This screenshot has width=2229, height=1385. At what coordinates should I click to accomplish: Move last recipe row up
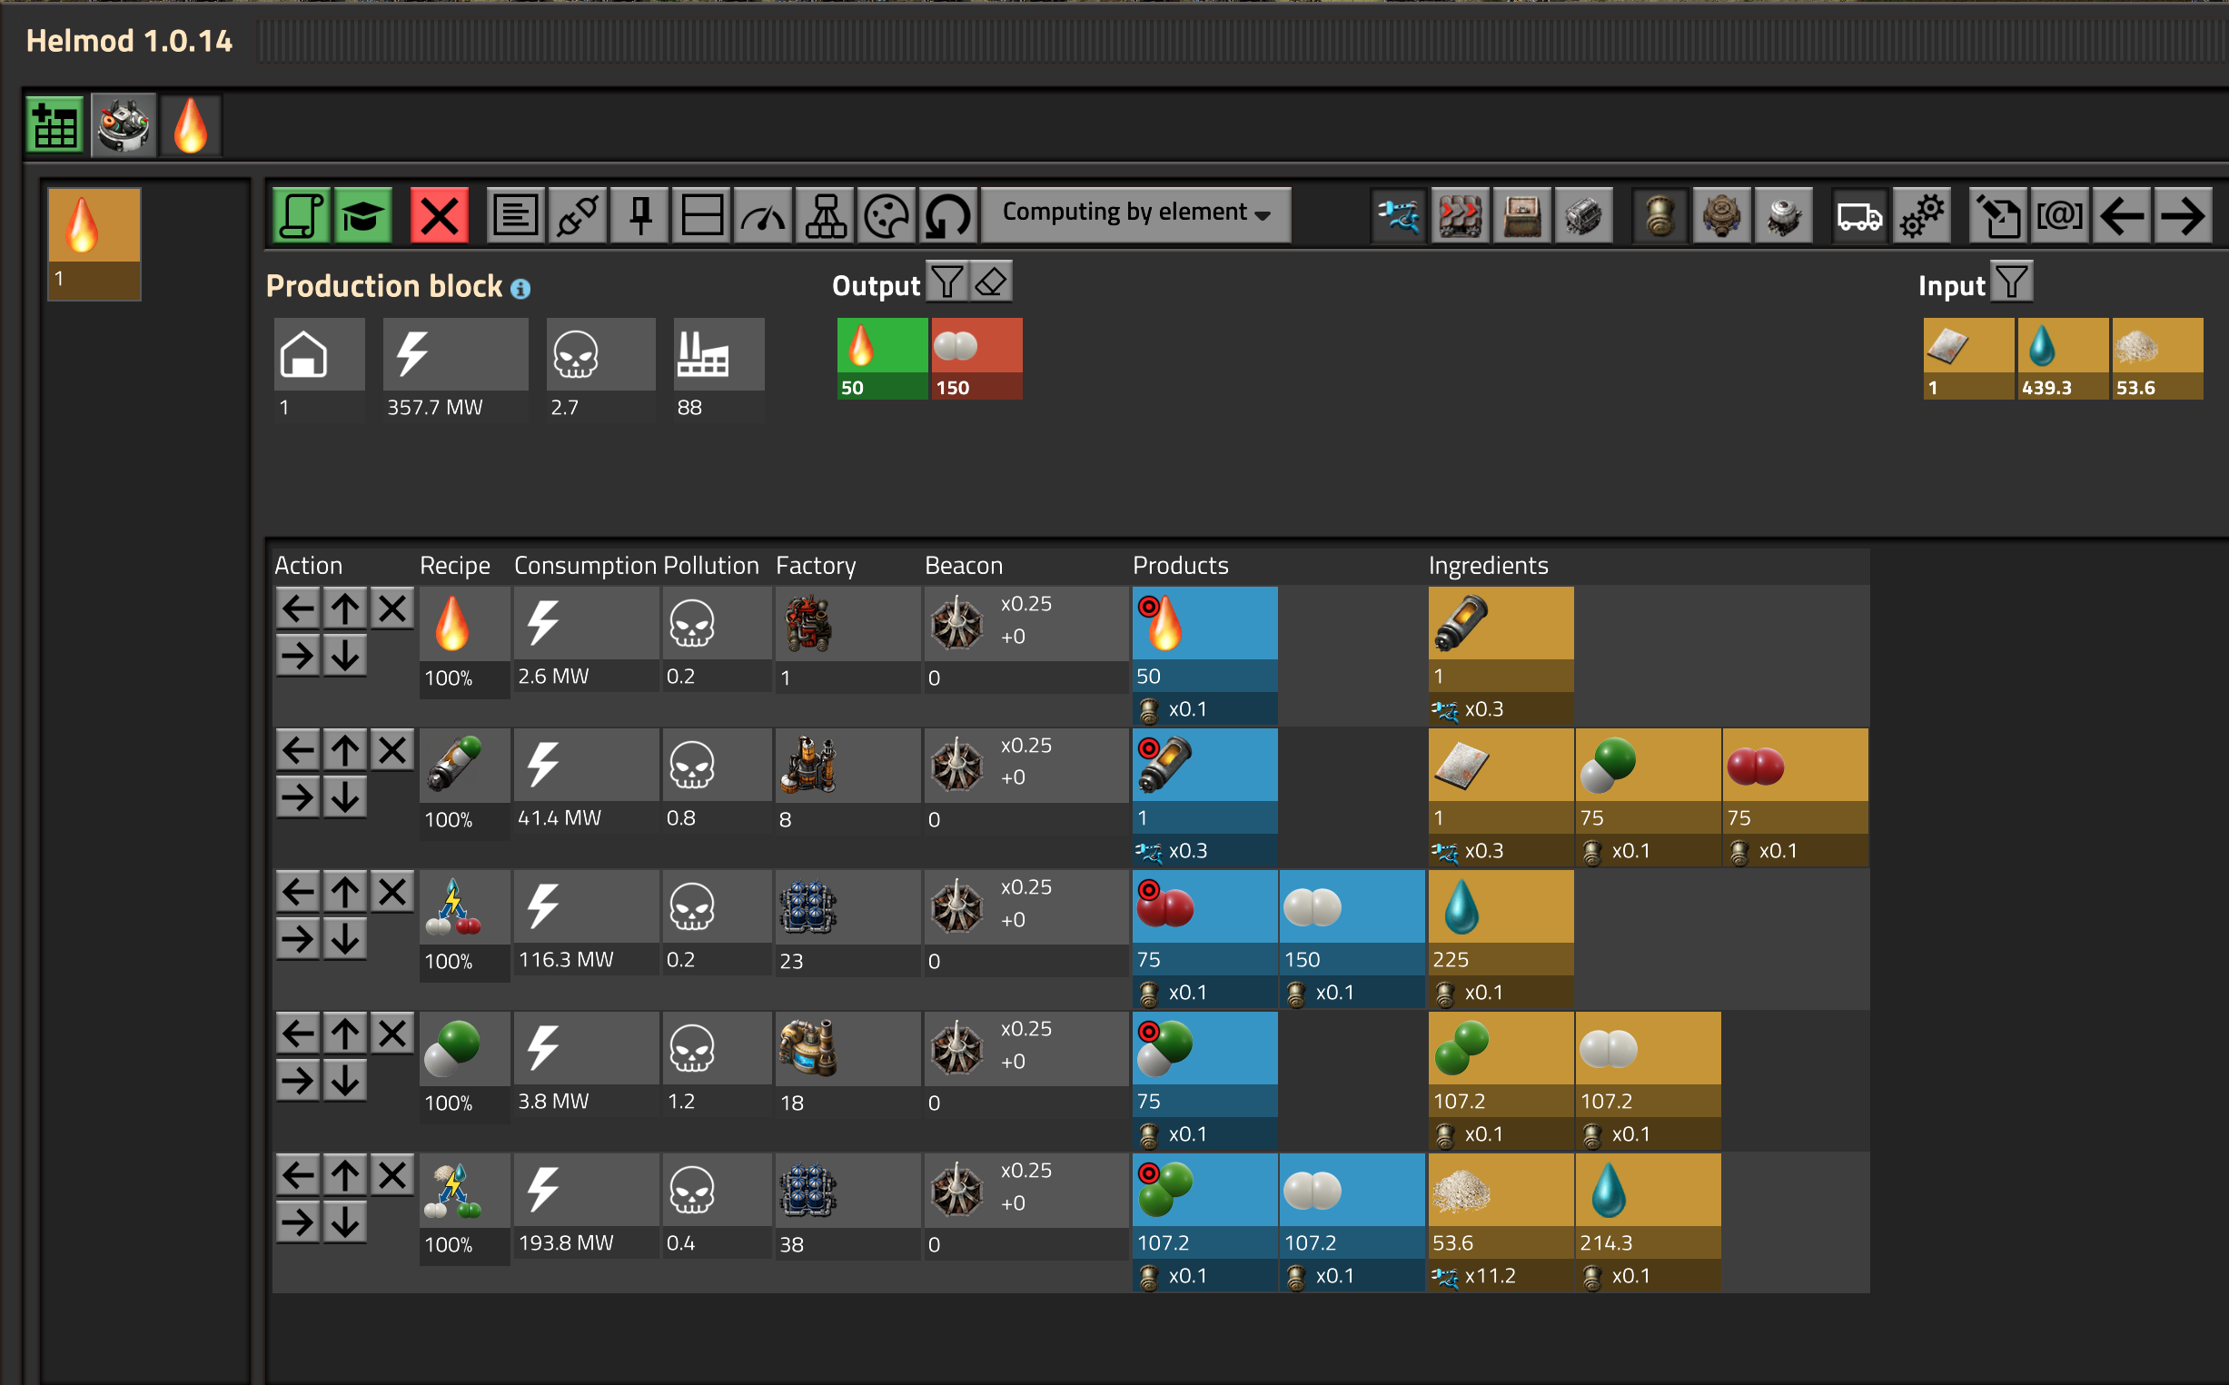[x=345, y=1175]
